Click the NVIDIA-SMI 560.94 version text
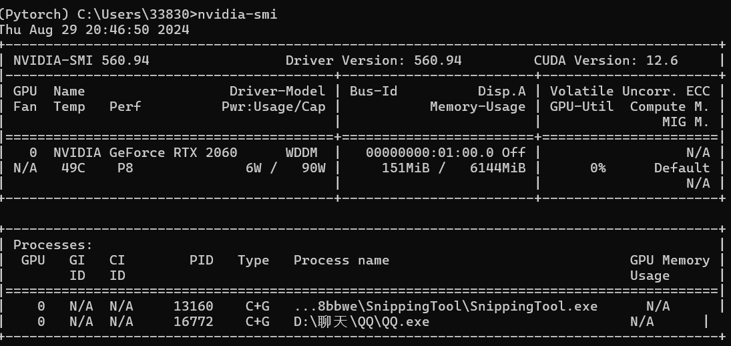This screenshot has height=346, width=731. point(81,61)
